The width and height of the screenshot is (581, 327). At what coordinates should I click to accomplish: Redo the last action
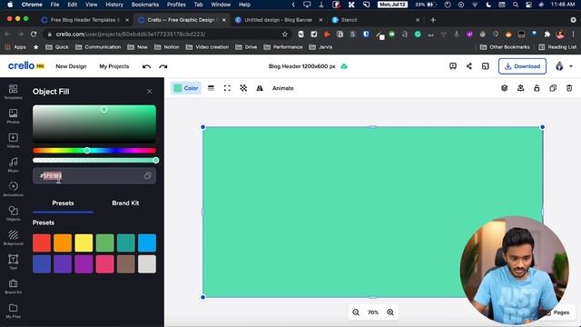click(x=163, y=66)
